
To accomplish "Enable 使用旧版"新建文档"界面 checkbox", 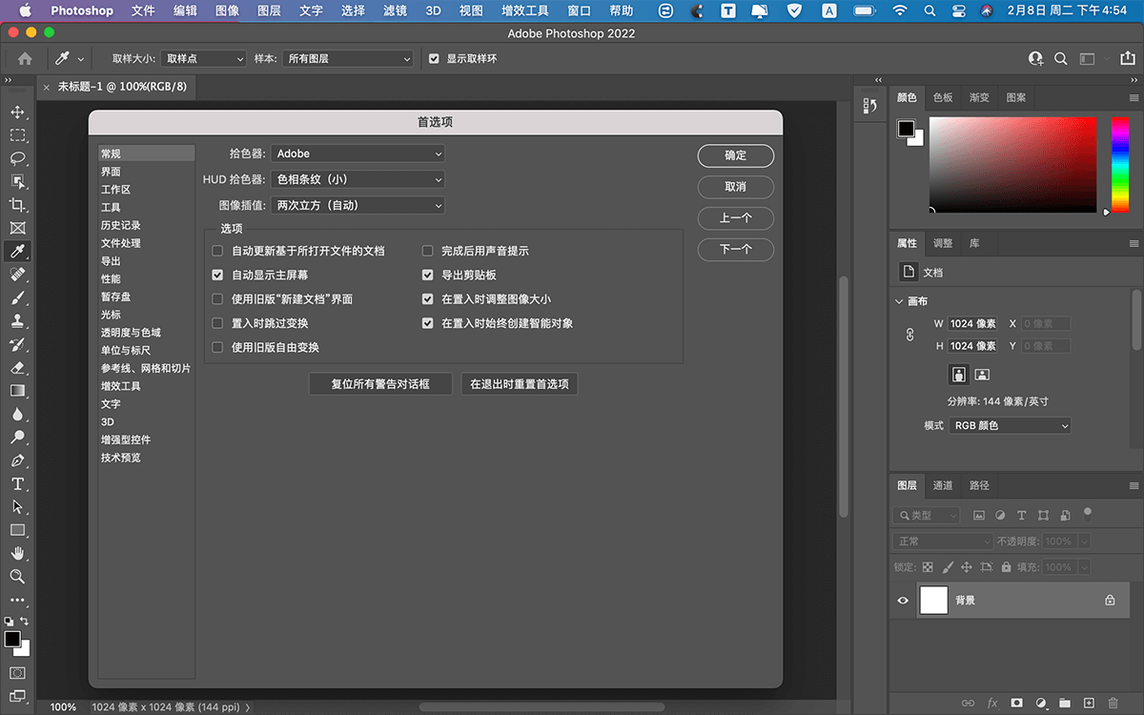I will 217,298.
